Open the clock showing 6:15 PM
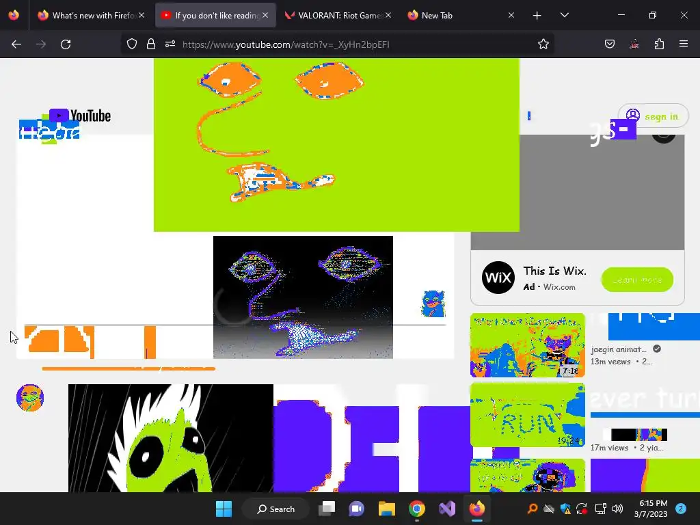 [x=651, y=509]
